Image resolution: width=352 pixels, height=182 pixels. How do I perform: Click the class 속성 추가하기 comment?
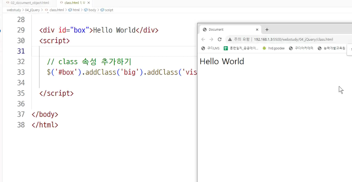[x=89, y=62]
